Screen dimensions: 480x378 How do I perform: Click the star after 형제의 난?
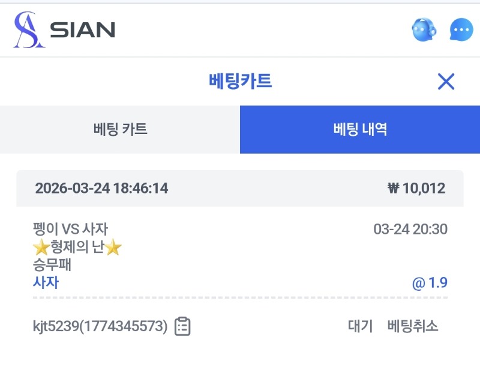113,248
